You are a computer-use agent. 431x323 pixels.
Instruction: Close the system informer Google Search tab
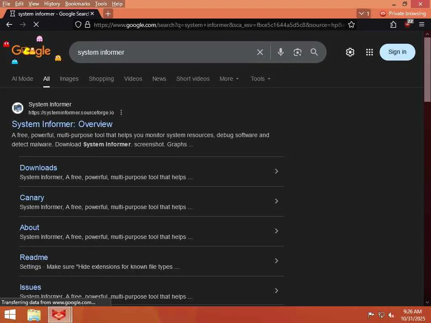92,13
